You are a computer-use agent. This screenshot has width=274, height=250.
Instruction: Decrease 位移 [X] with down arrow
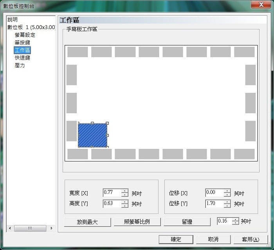point(227,194)
